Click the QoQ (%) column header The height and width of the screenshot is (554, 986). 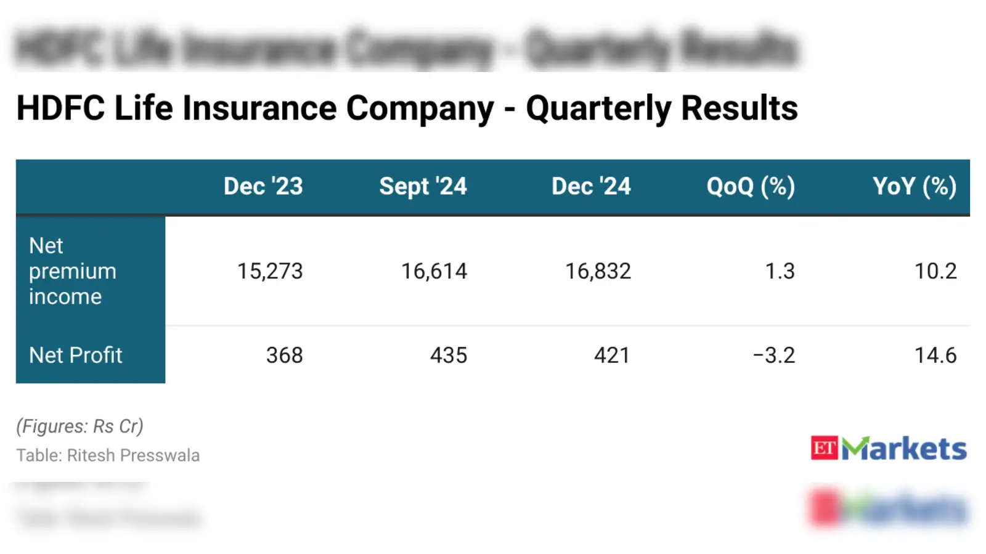[x=751, y=186]
